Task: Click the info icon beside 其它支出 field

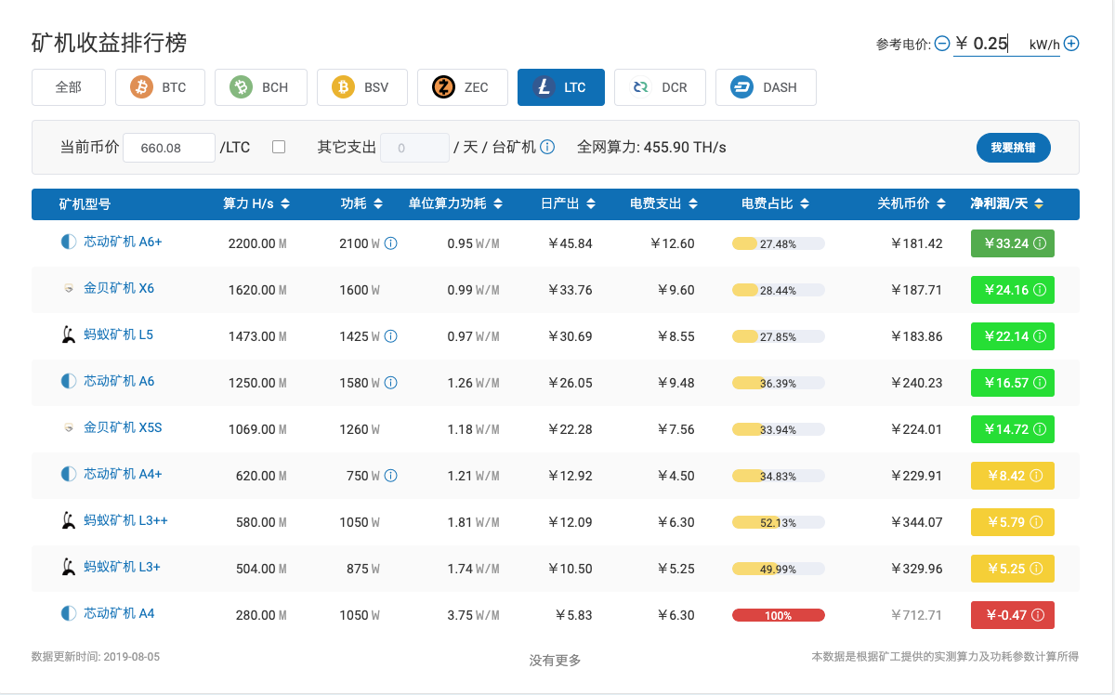Action: (x=545, y=147)
